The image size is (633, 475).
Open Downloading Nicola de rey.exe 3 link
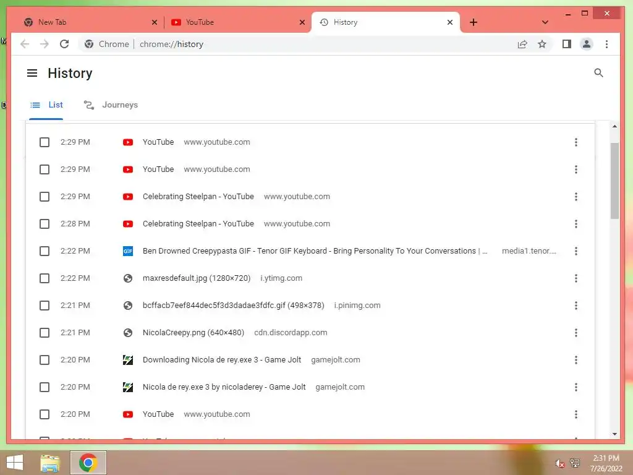click(222, 360)
